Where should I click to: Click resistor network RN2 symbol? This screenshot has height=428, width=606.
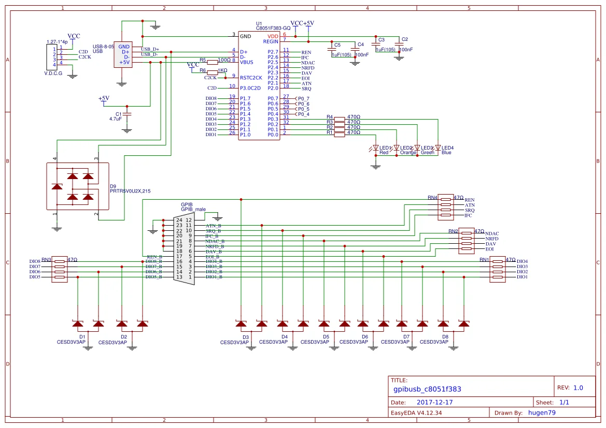[x=467, y=241]
